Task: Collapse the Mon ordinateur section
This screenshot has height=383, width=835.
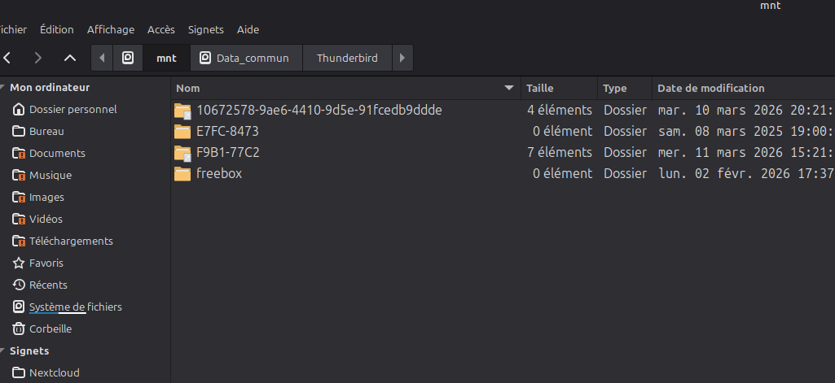Action: pos(3,87)
